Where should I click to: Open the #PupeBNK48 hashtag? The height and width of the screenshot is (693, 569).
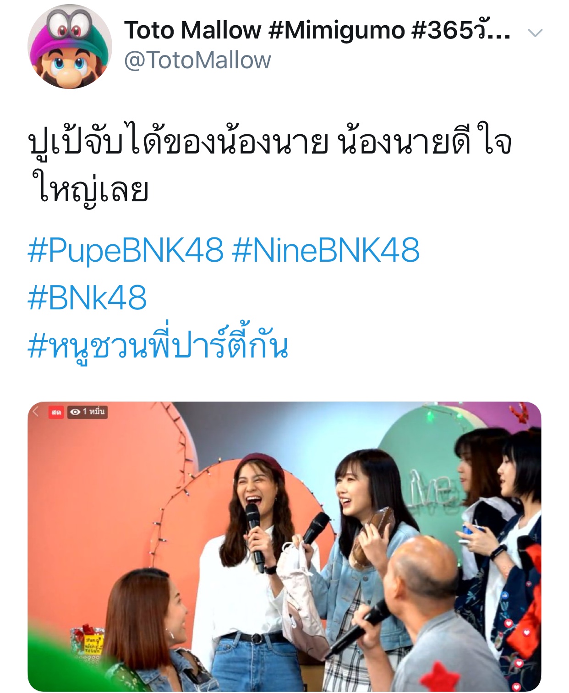pyautogui.click(x=126, y=250)
